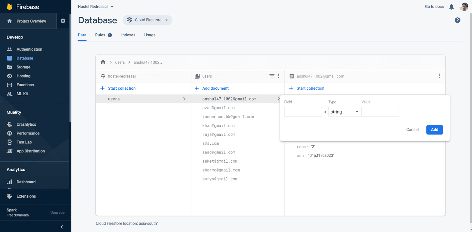This screenshot has width=472, height=232.
Task: Switch to the Rules tab
Action: 100,35
